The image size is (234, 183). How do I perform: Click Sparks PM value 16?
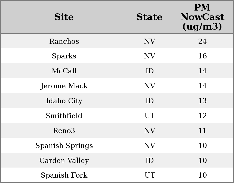coord(202,56)
